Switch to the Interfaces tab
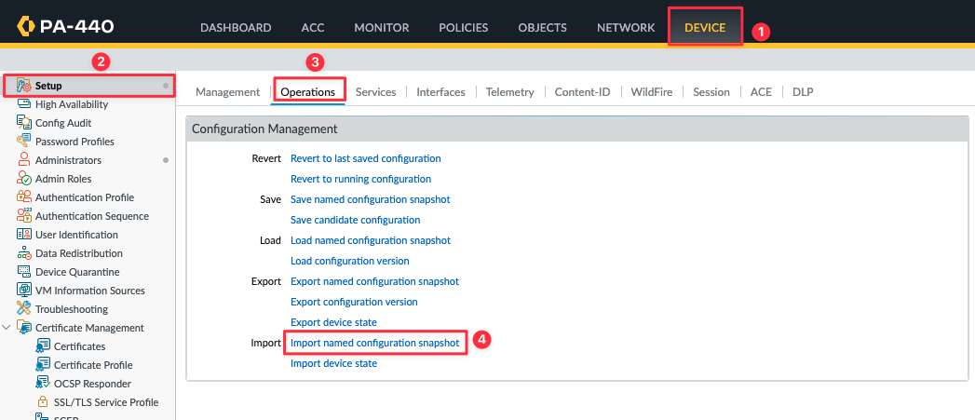The width and height of the screenshot is (975, 420). [440, 92]
